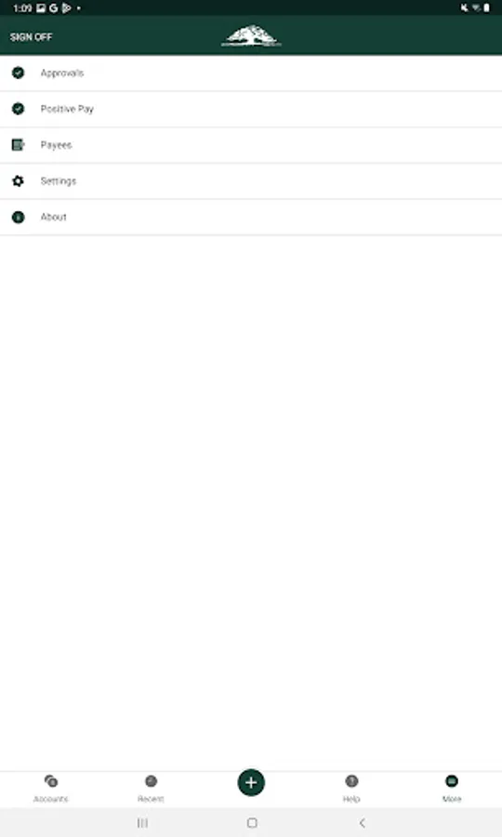Open the Payees menu entry
This screenshot has height=837, width=502.
[251, 145]
